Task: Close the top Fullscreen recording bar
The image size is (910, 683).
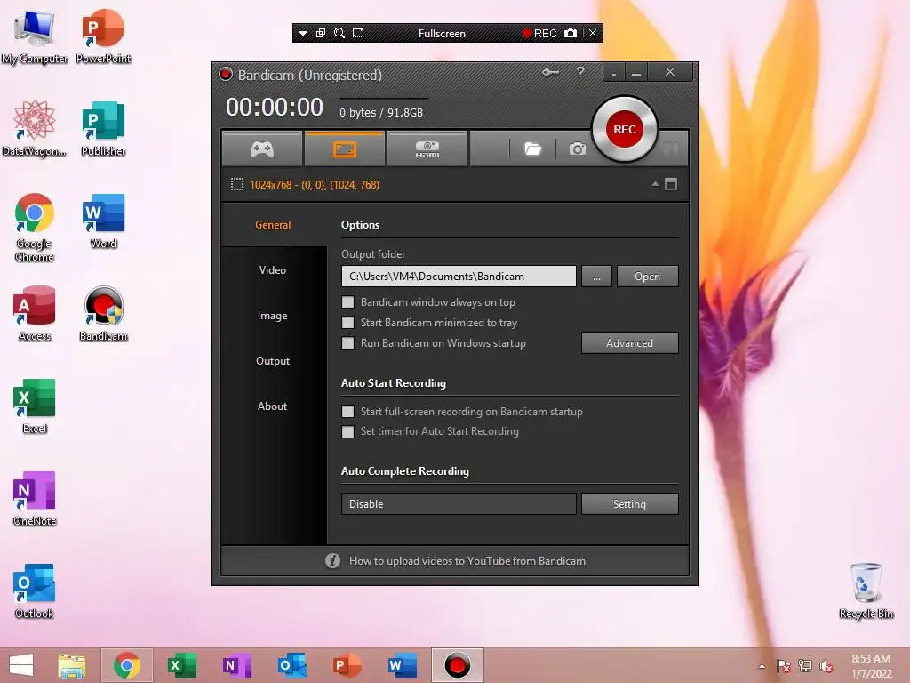Action: point(593,33)
